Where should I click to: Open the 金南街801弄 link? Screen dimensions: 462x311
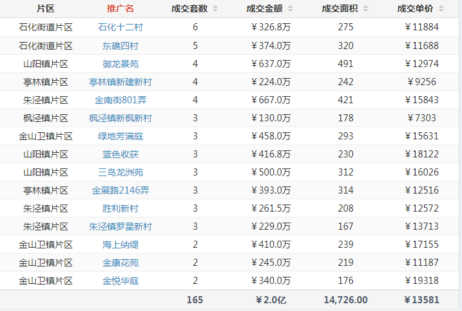120,100
